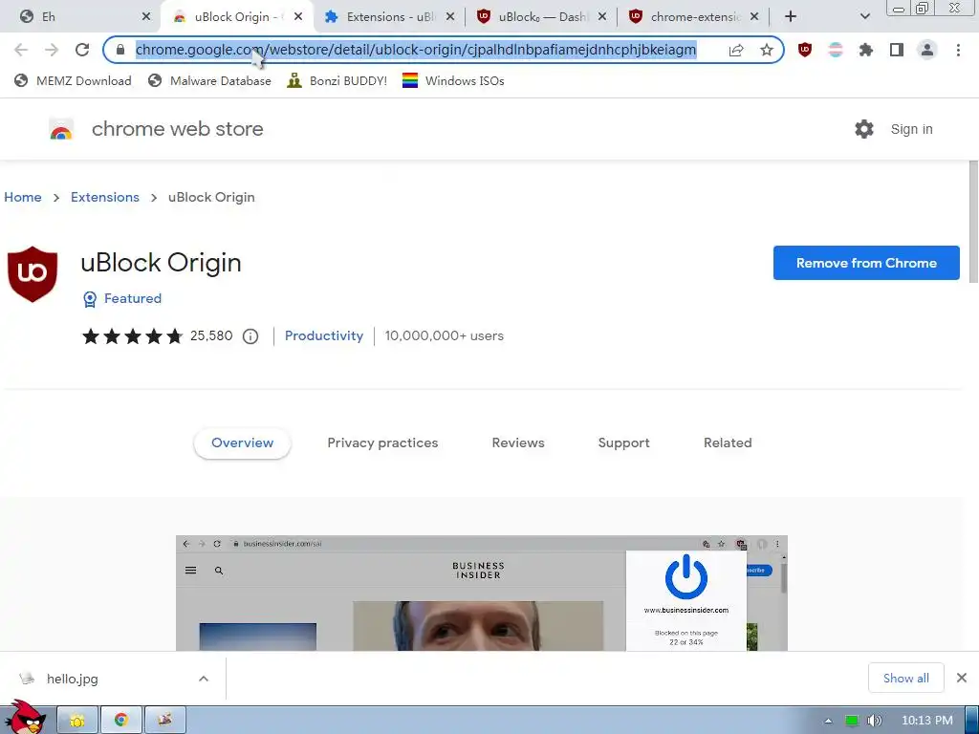This screenshot has width=979, height=734.
Task: Open Malware Database bookmark
Action: pos(209,81)
